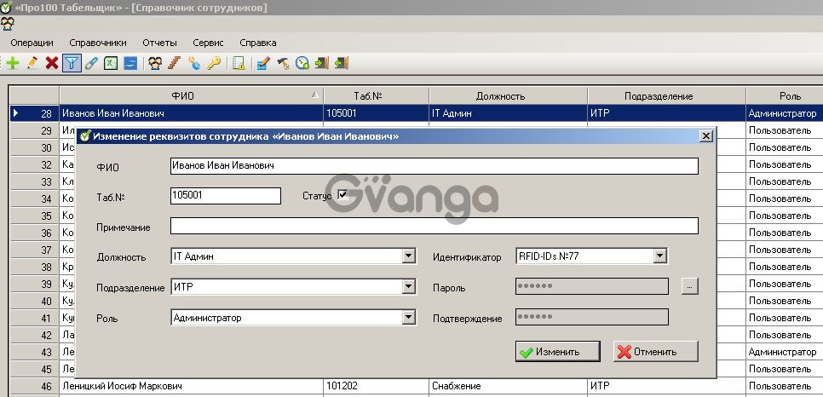Uncheck the Статус checkbox

[x=343, y=195]
